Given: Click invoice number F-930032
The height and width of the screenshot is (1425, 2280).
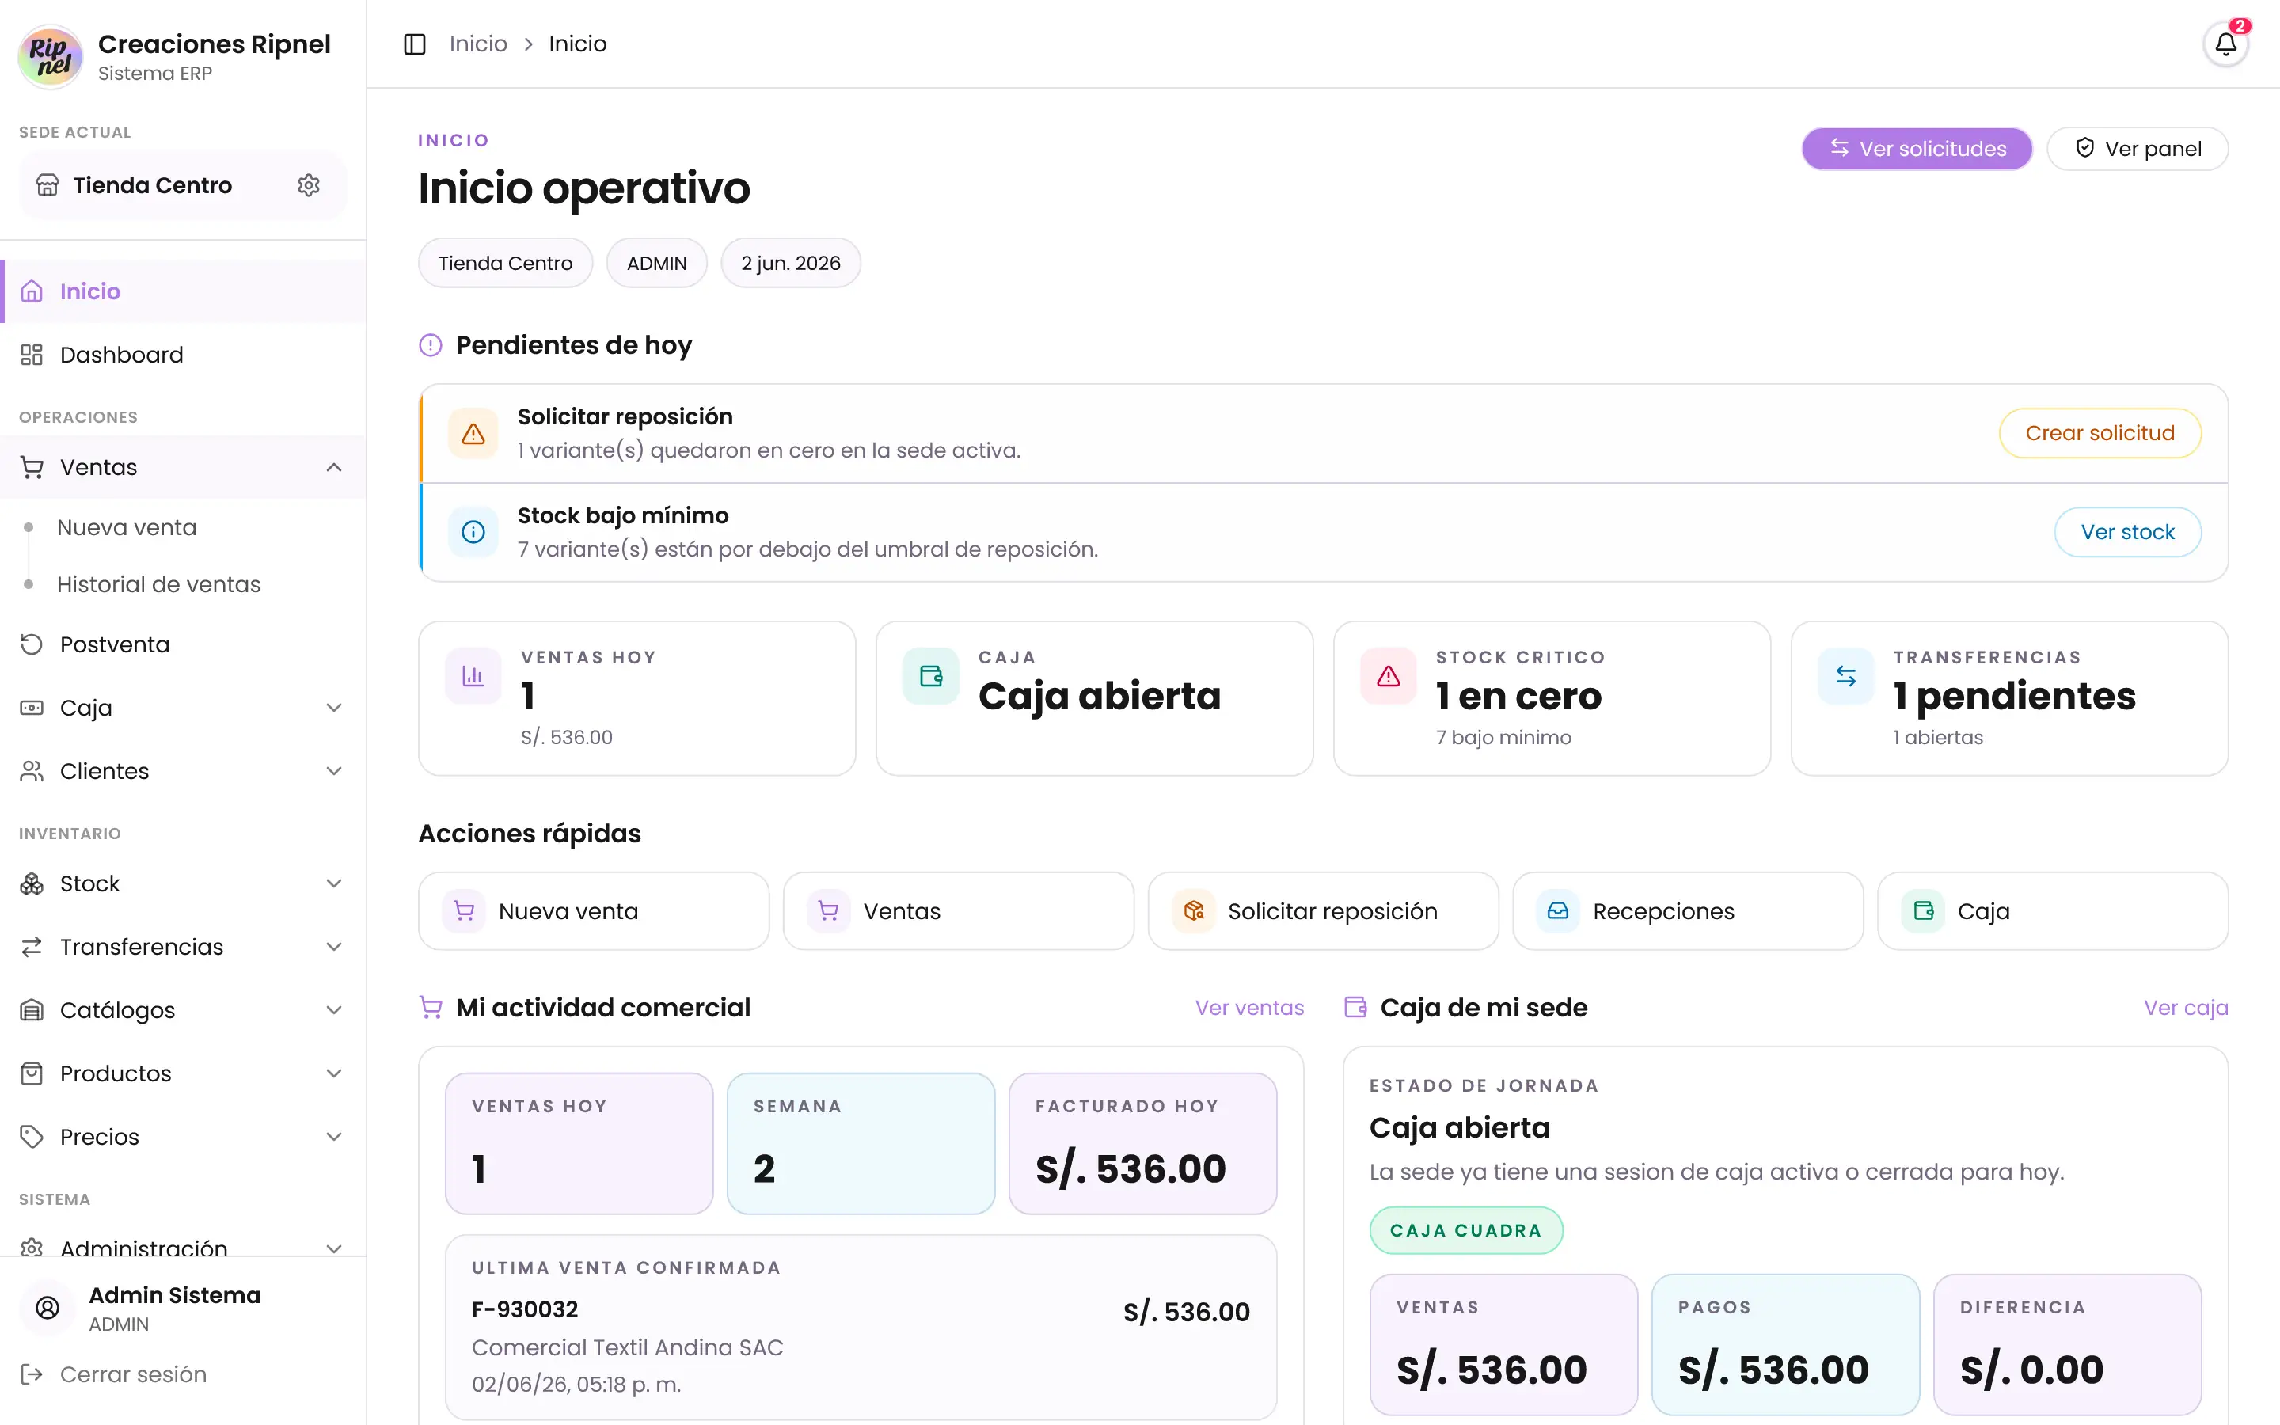Looking at the screenshot, I should pos(525,1309).
